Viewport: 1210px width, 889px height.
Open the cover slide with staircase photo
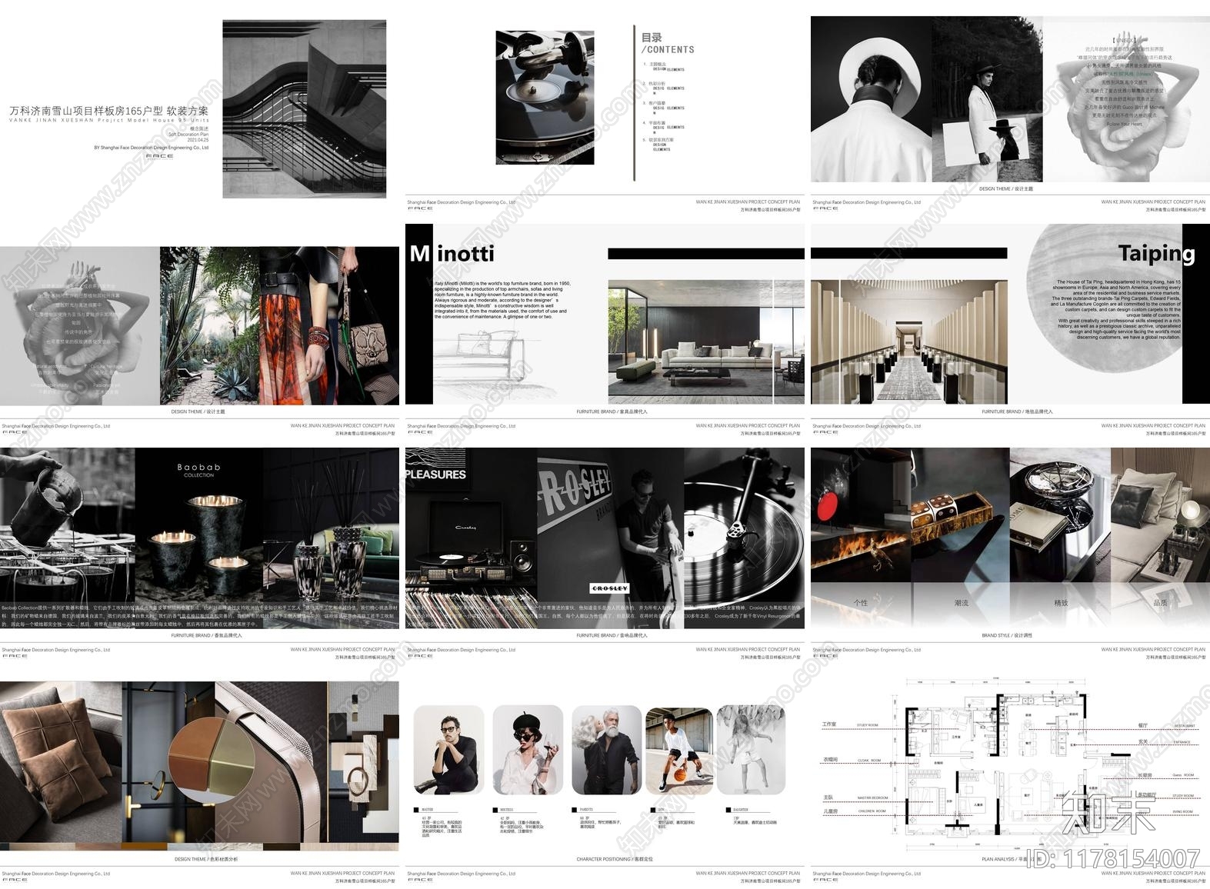200,109
